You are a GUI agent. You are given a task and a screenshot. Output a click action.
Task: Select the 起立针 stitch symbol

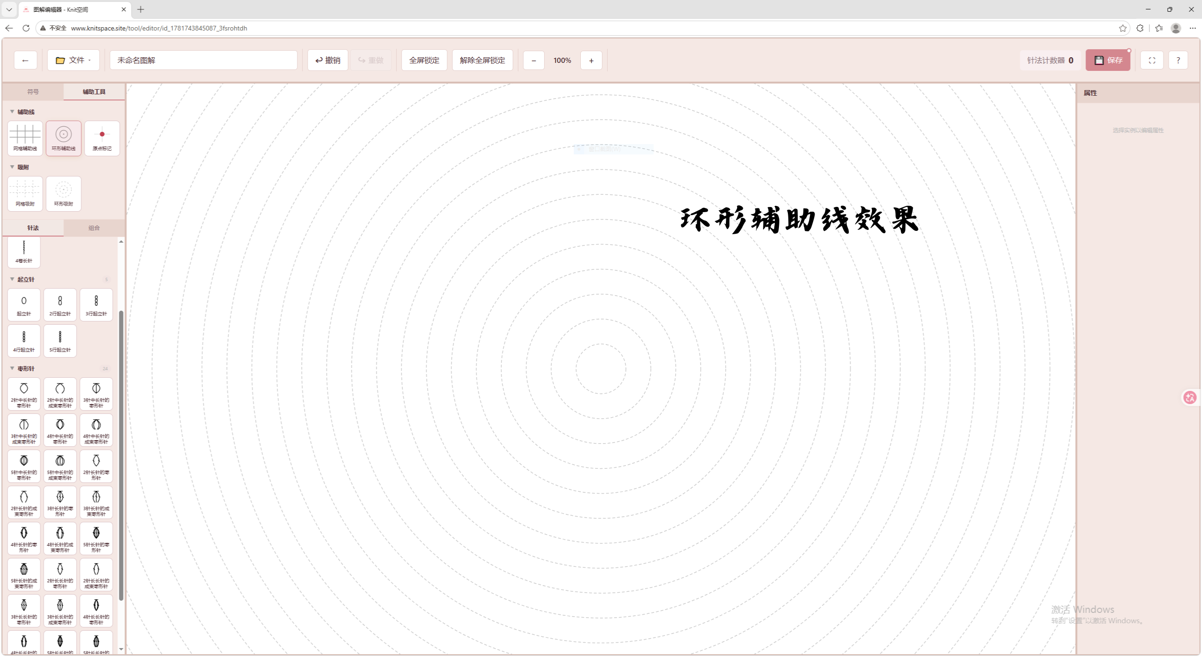24,305
